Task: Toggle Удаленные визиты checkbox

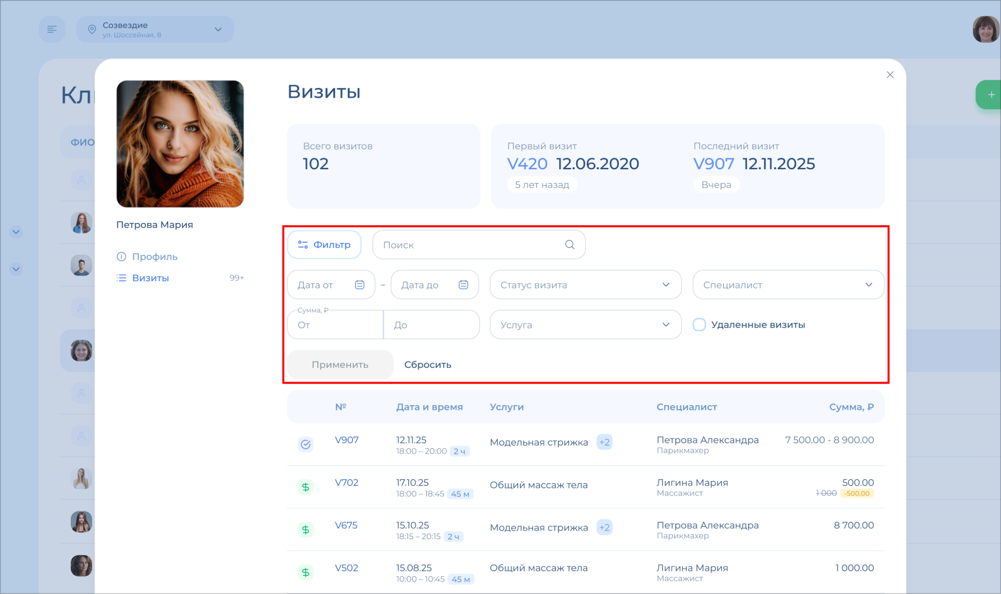Action: (x=699, y=325)
